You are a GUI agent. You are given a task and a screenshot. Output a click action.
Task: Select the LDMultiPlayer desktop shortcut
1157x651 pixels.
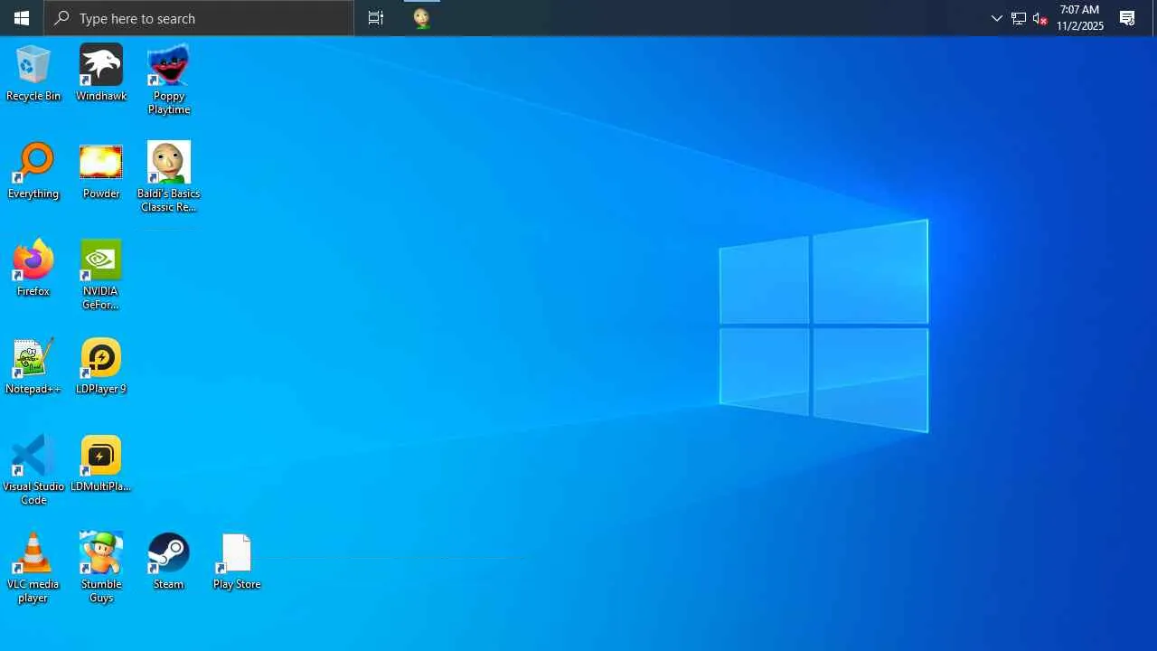click(x=101, y=464)
